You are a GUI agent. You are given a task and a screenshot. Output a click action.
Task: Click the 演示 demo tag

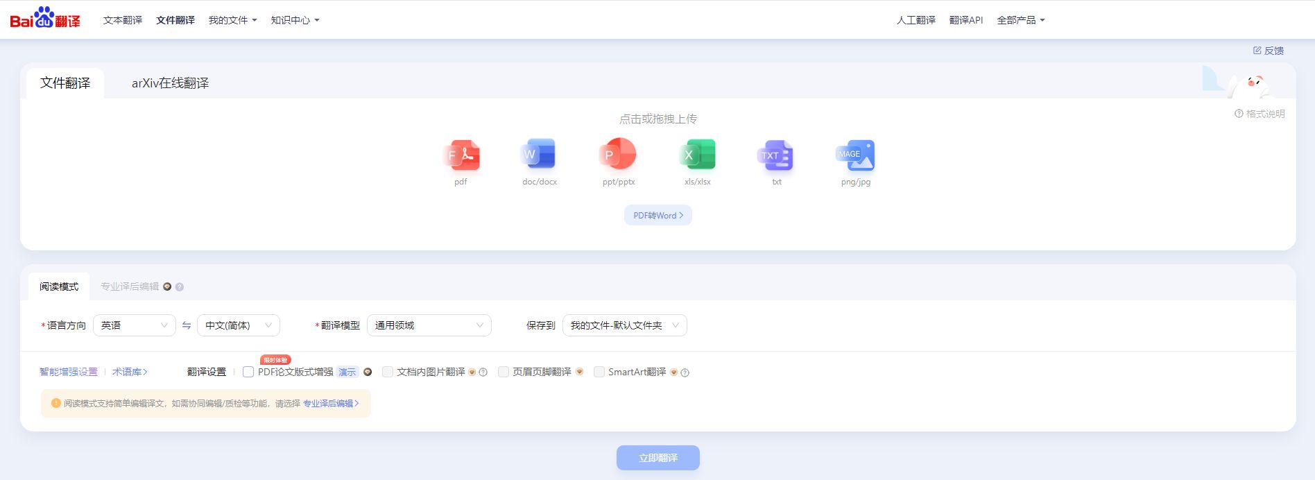coord(347,372)
